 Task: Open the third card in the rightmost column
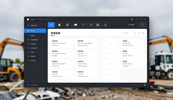click(133, 64)
